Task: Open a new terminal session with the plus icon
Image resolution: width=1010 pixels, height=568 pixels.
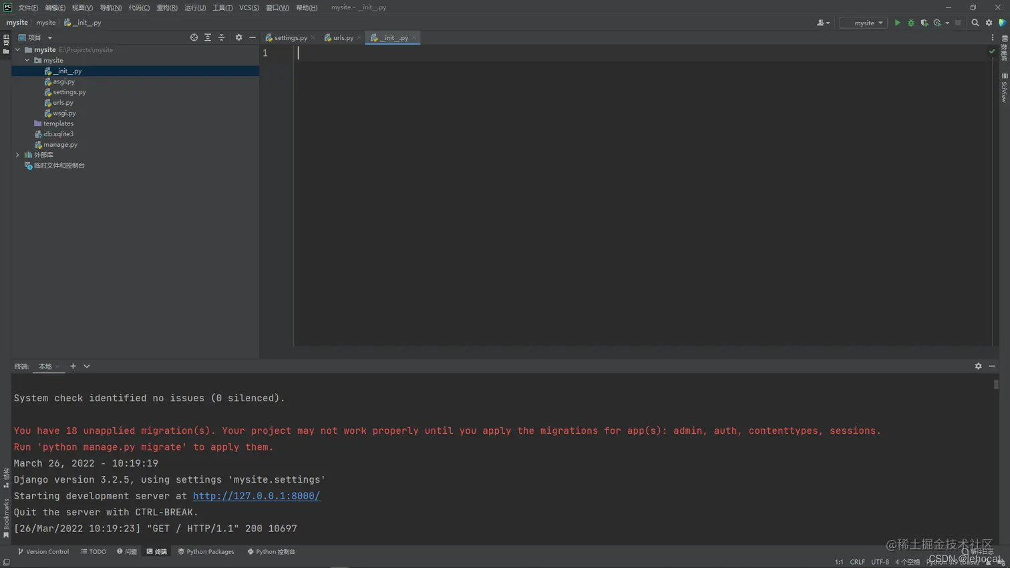Action: click(73, 366)
